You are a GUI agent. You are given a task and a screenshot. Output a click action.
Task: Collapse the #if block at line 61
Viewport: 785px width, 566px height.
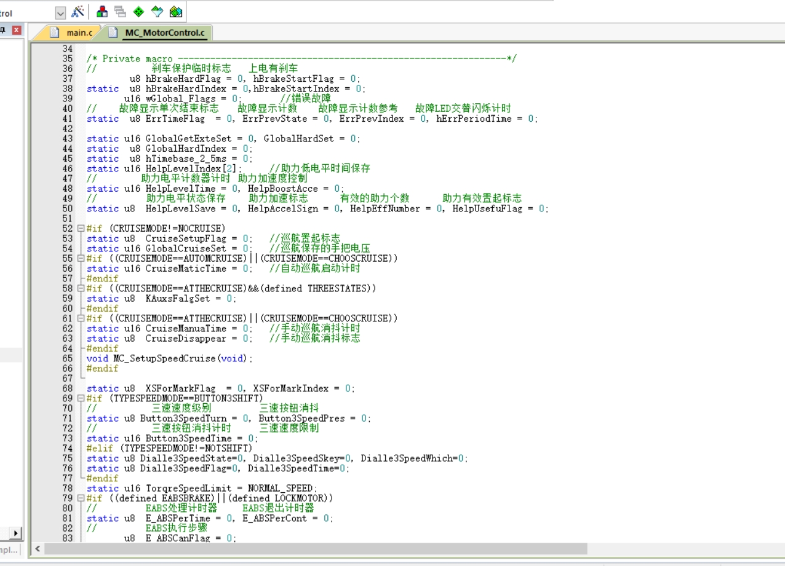tap(81, 318)
